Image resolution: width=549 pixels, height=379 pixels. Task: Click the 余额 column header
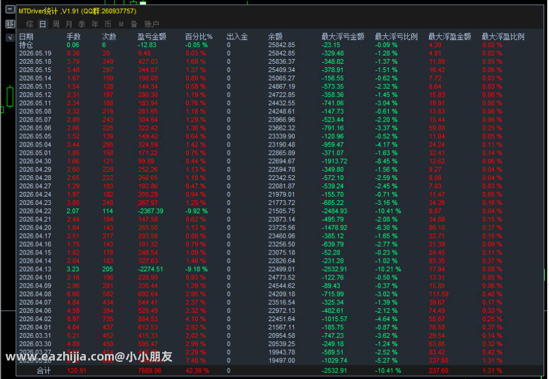[275, 37]
